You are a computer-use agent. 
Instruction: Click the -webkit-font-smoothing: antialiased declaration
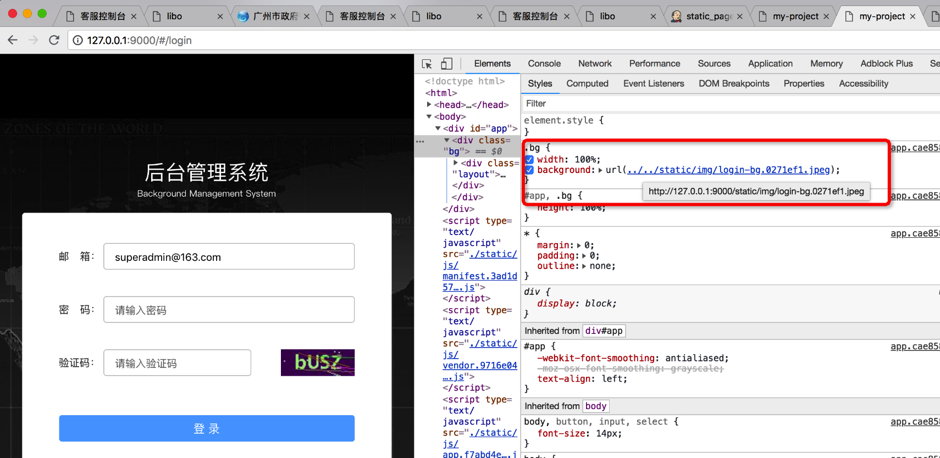[x=633, y=359]
